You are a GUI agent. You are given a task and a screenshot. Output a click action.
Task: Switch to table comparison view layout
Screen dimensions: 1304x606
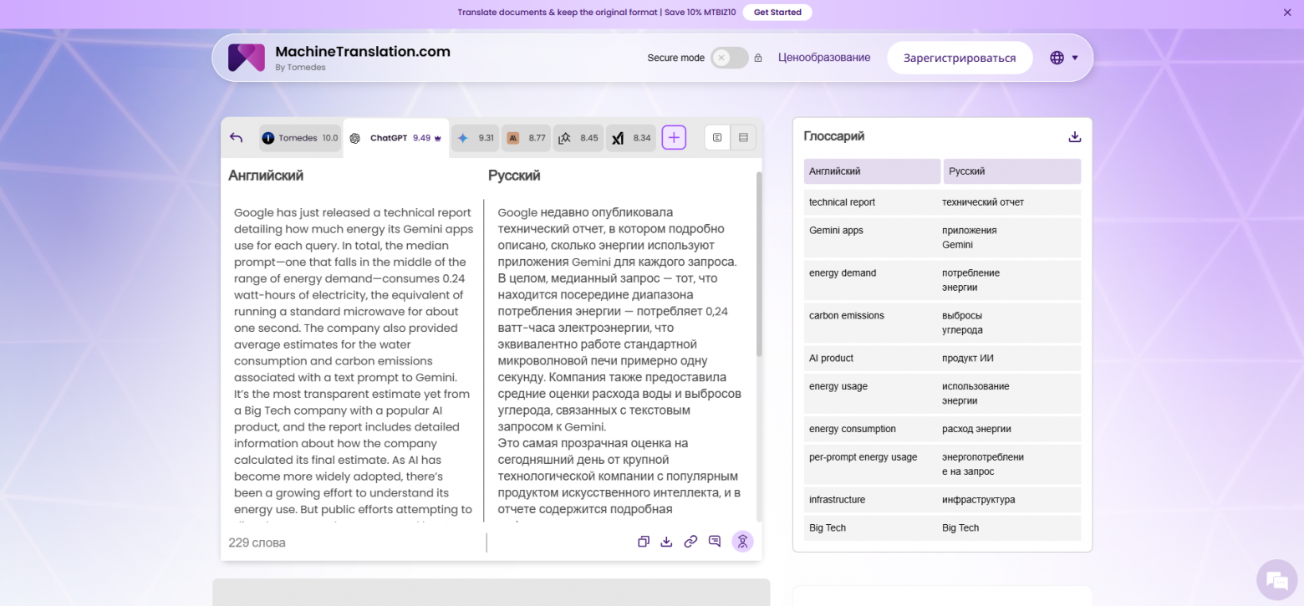741,137
